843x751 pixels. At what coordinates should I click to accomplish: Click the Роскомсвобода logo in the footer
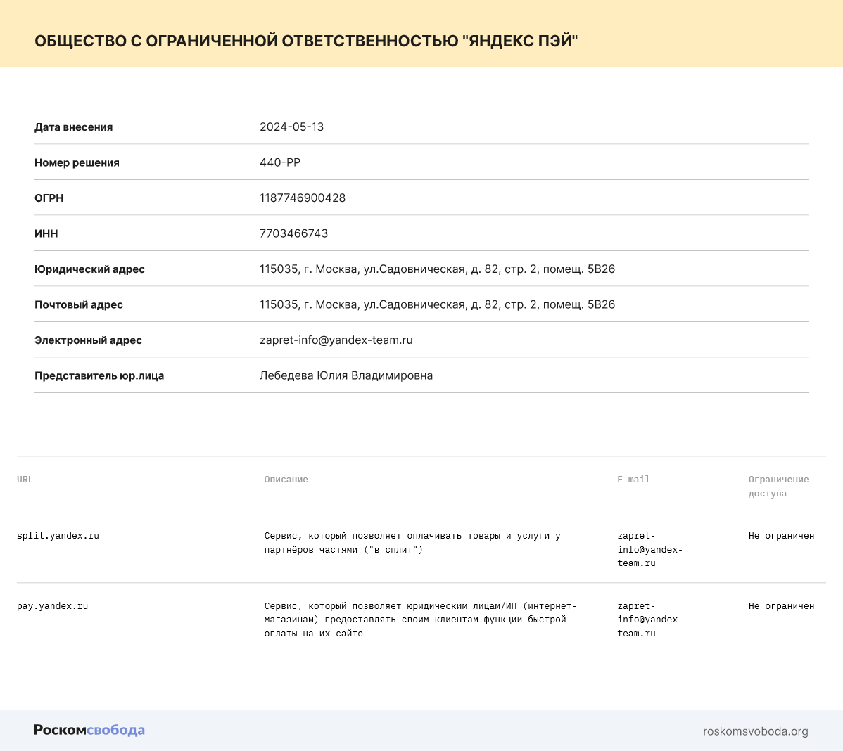click(89, 730)
